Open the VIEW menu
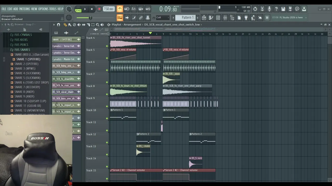The image size is (332, 186). [34, 9]
